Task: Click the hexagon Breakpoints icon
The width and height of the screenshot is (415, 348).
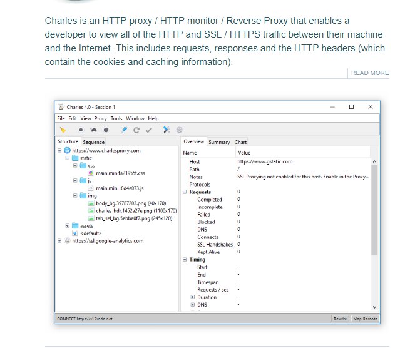Action: [106, 130]
